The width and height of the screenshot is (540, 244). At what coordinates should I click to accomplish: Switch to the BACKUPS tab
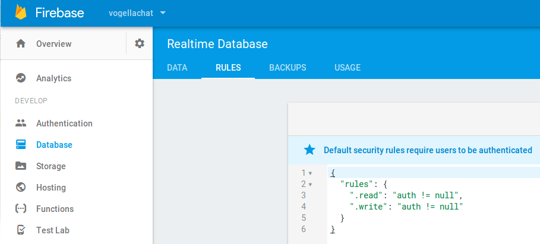(288, 68)
